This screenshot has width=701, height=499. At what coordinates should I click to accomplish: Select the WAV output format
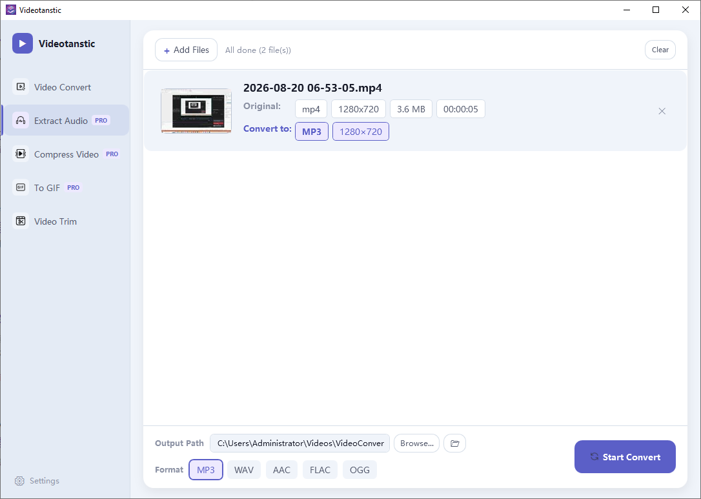click(243, 470)
